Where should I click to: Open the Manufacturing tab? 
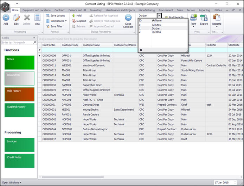[147, 10]
